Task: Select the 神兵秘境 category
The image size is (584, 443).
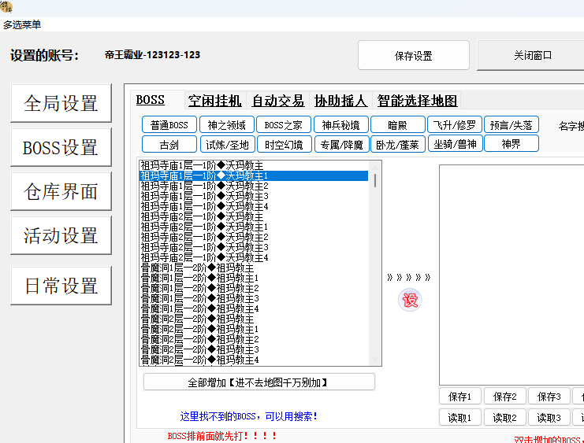Action: [341, 125]
